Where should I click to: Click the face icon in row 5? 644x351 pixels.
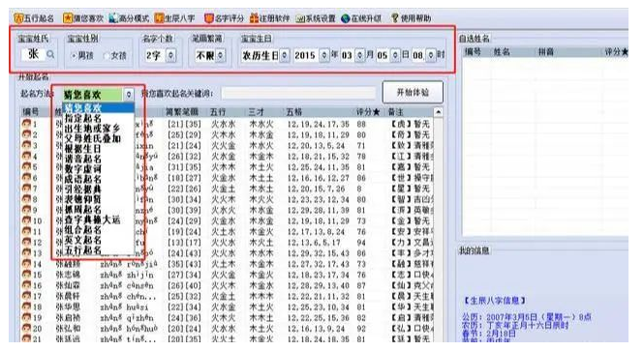pos(27,166)
